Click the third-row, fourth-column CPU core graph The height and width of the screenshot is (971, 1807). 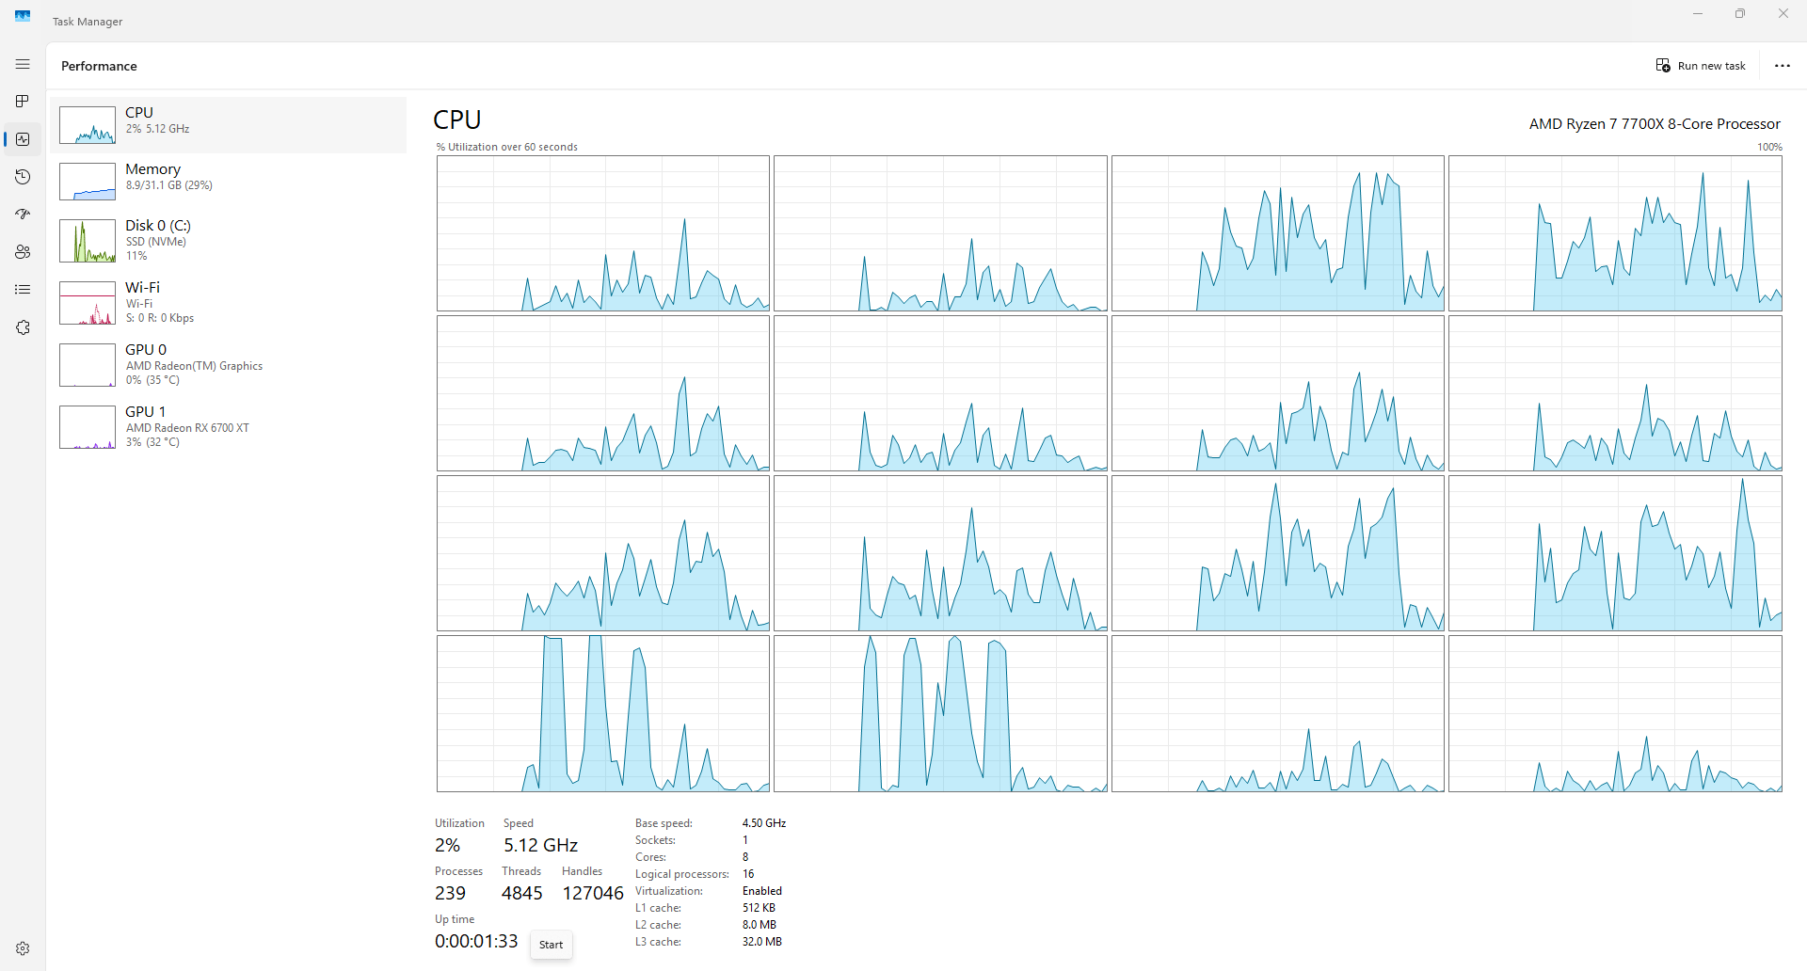(1615, 553)
